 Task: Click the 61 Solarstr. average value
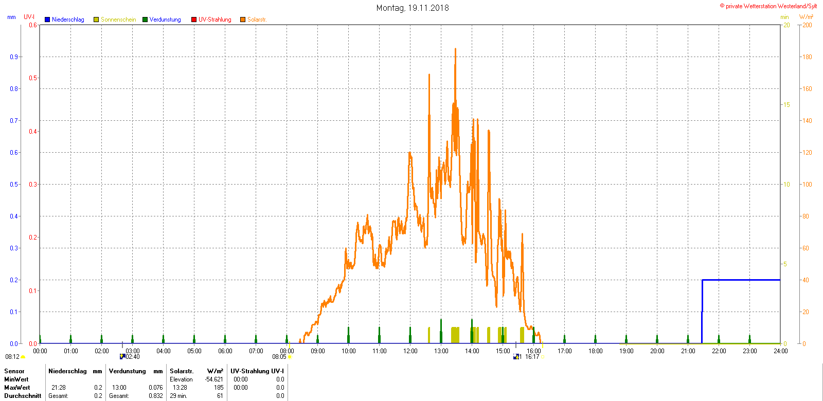(x=220, y=396)
